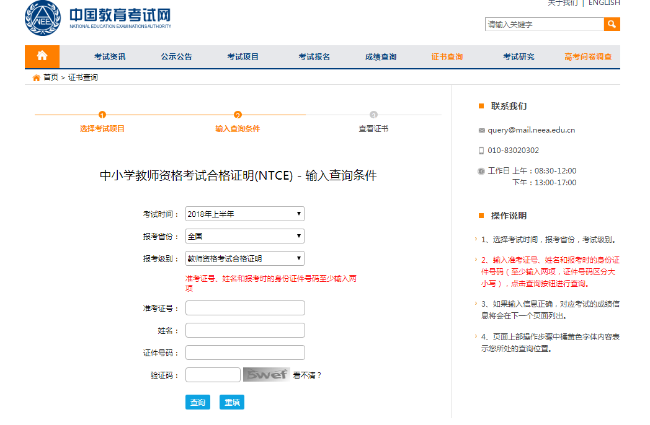Open the 报考级别 dropdown
The image size is (650, 425).
pos(244,258)
